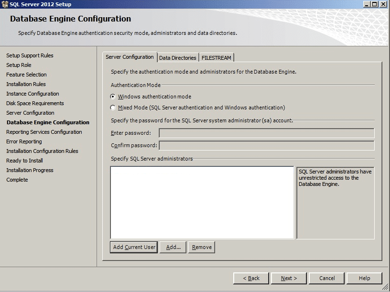
Task: Select Windows authentication mode
Action: (113, 96)
